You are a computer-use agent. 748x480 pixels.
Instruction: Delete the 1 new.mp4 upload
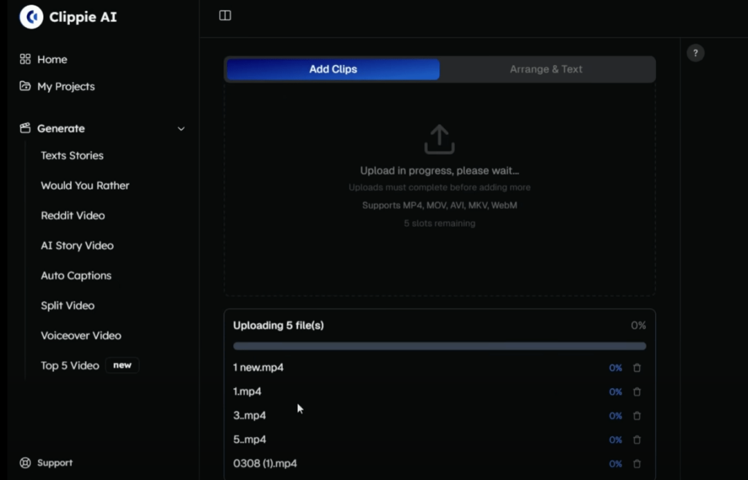coord(637,368)
